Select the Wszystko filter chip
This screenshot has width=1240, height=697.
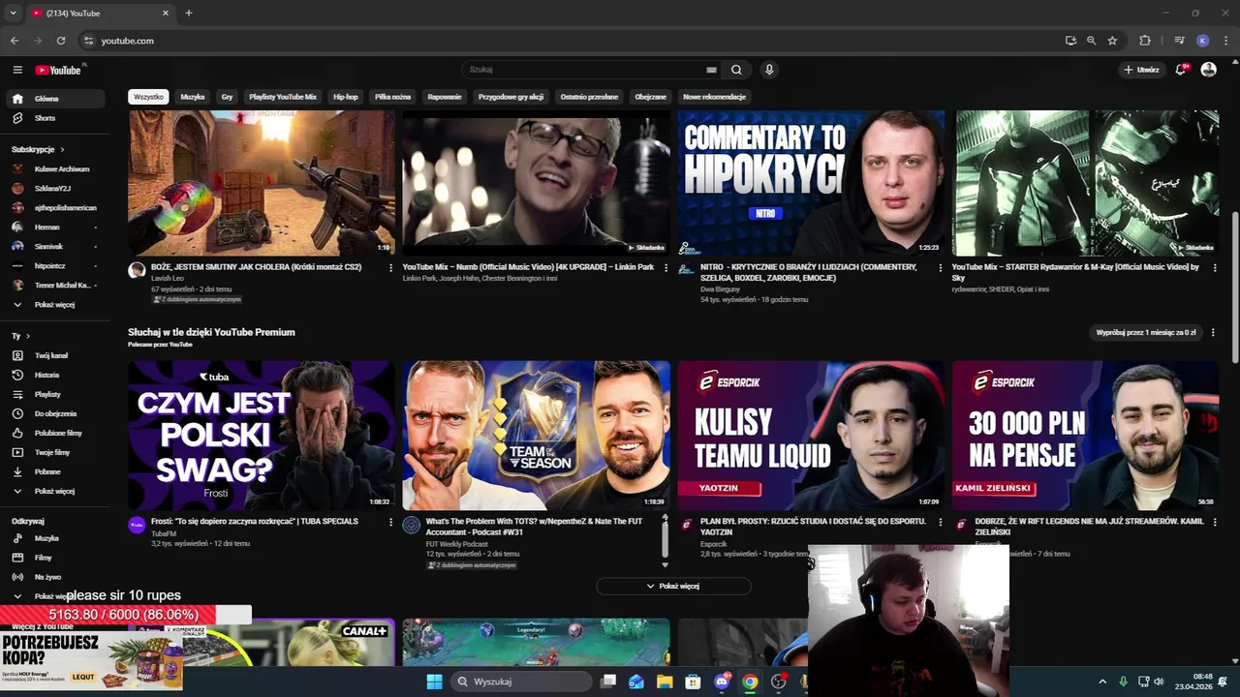coord(148,97)
